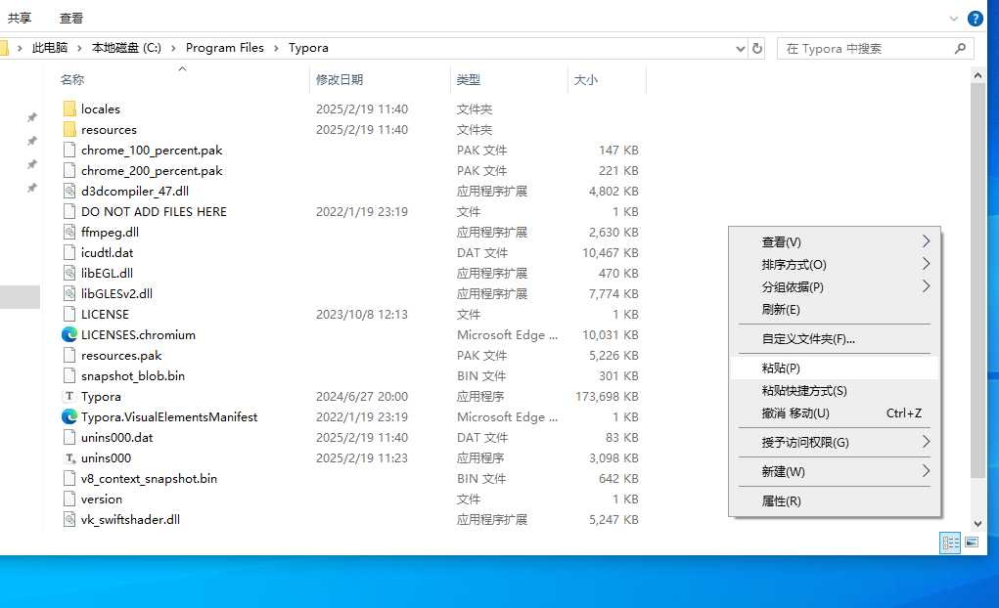Click the 642 KB size of v8_context_snapshot.bin
999x608 pixels.
pyautogui.click(x=618, y=479)
